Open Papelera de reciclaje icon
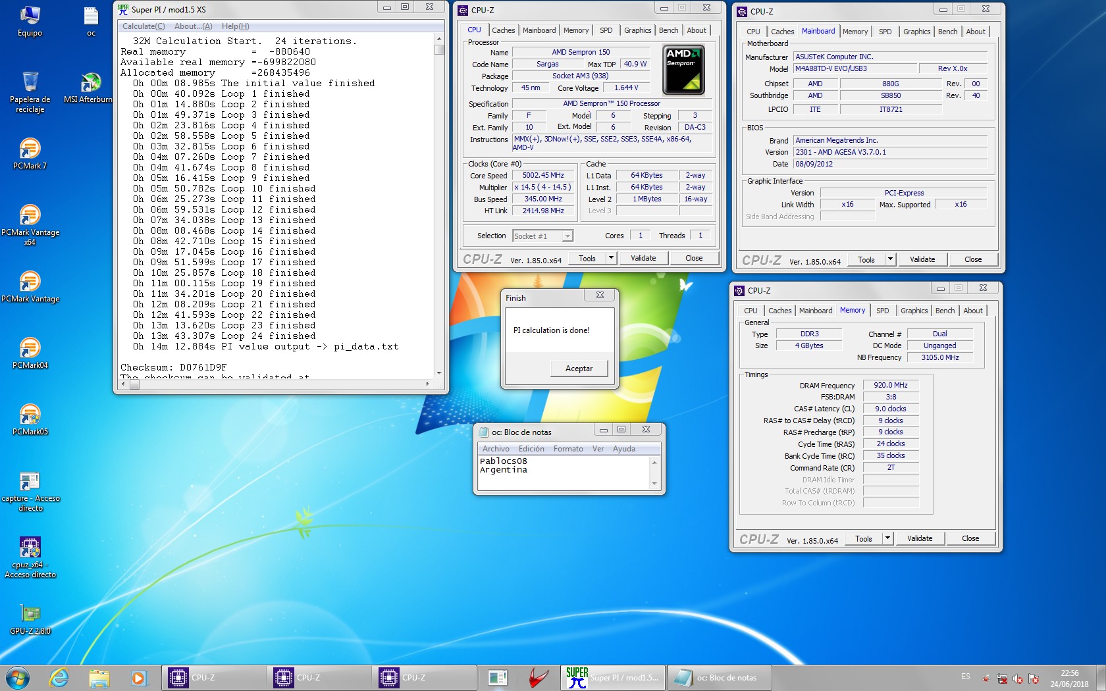Viewport: 1106px width, 691px height. click(x=30, y=91)
